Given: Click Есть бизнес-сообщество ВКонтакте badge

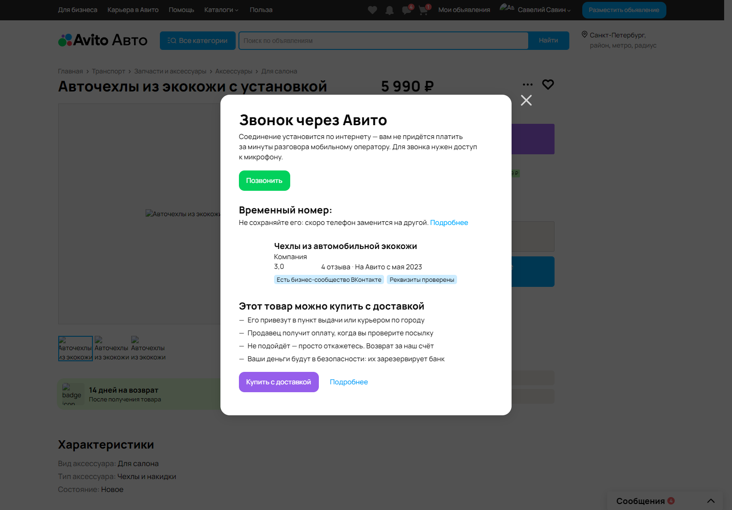Looking at the screenshot, I should 329,279.
